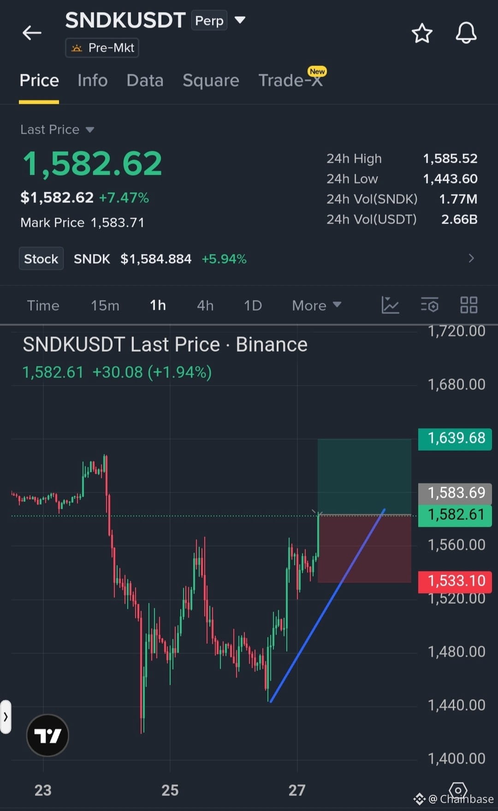Click the SNDKUSDT Last Price · Binance chart title
Viewport: 498px width, 811px height.
point(165,345)
